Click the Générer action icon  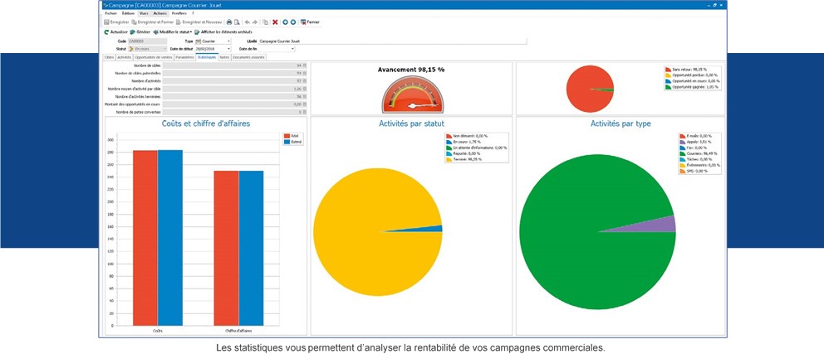point(140,32)
